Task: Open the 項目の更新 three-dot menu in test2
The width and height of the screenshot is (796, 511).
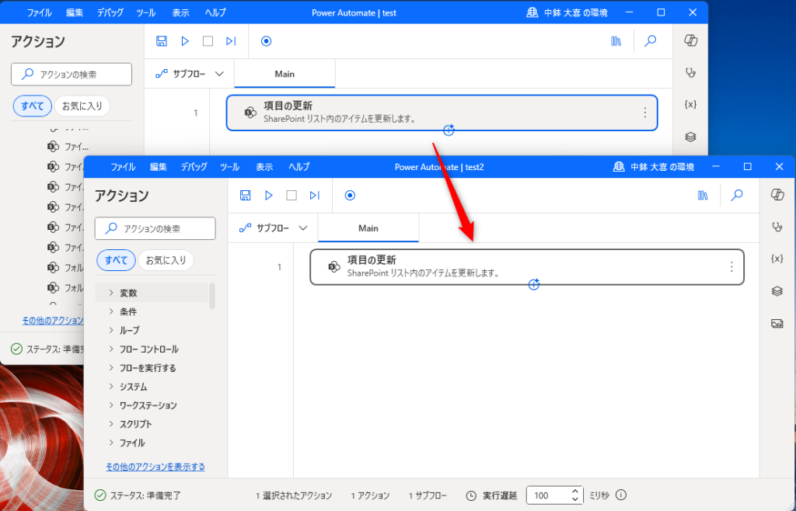Action: pyautogui.click(x=731, y=266)
